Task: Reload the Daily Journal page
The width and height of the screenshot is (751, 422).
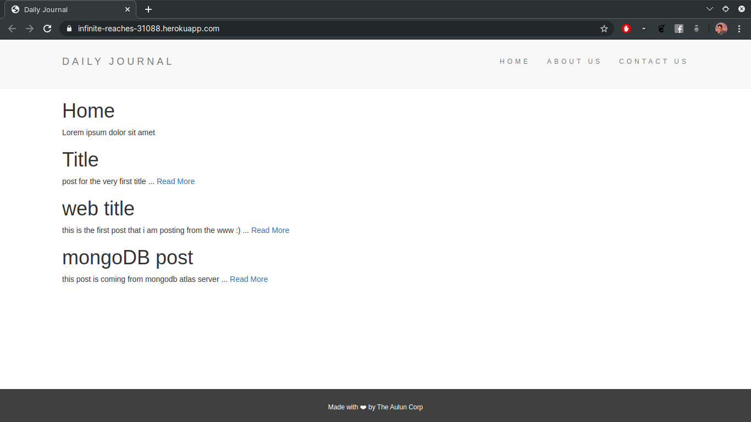Action: point(47,29)
